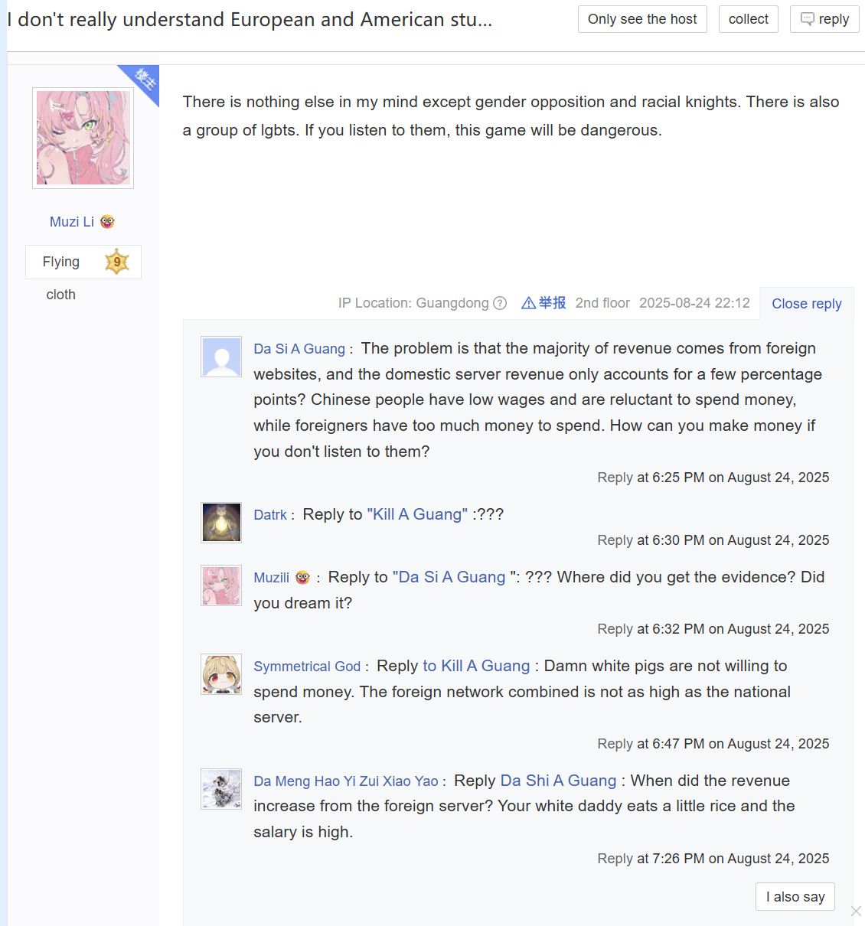Click the level 9 star badge
Image resolution: width=865 pixels, height=926 pixels.
[117, 262]
